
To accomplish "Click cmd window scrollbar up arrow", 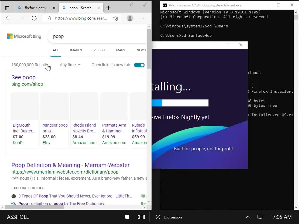I will (296, 12).
